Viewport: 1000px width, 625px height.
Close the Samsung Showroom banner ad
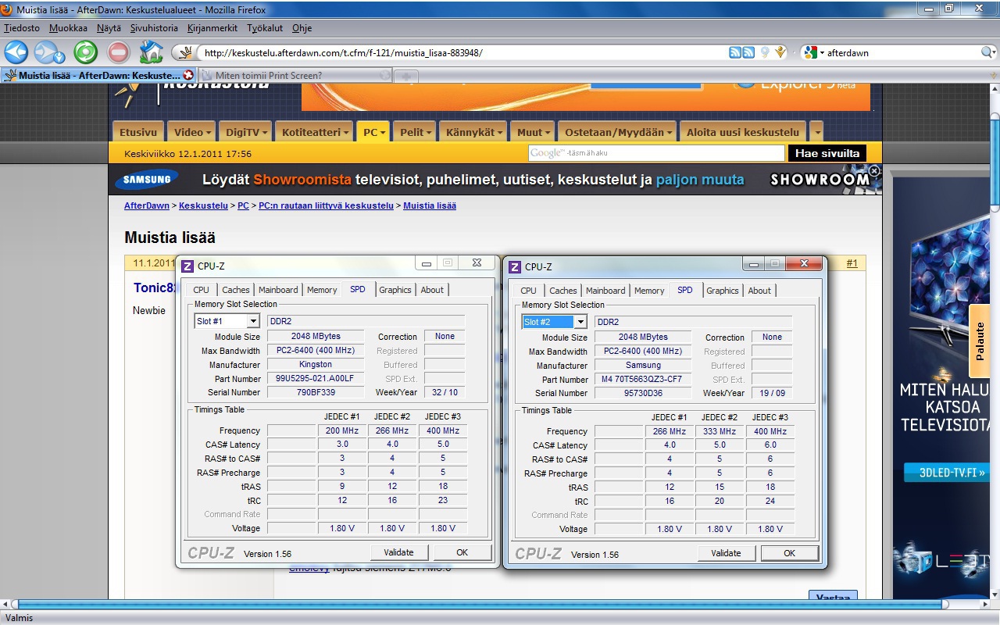click(874, 170)
